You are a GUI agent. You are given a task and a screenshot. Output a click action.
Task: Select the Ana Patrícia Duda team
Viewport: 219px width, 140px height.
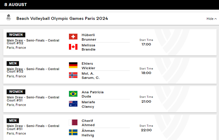point(92,94)
